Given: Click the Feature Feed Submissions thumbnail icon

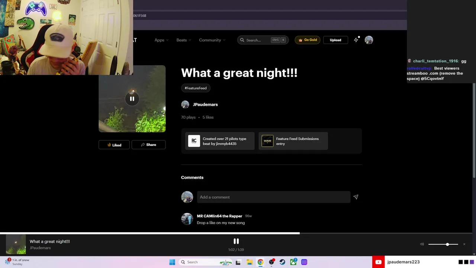Looking at the screenshot, I should (x=267, y=141).
